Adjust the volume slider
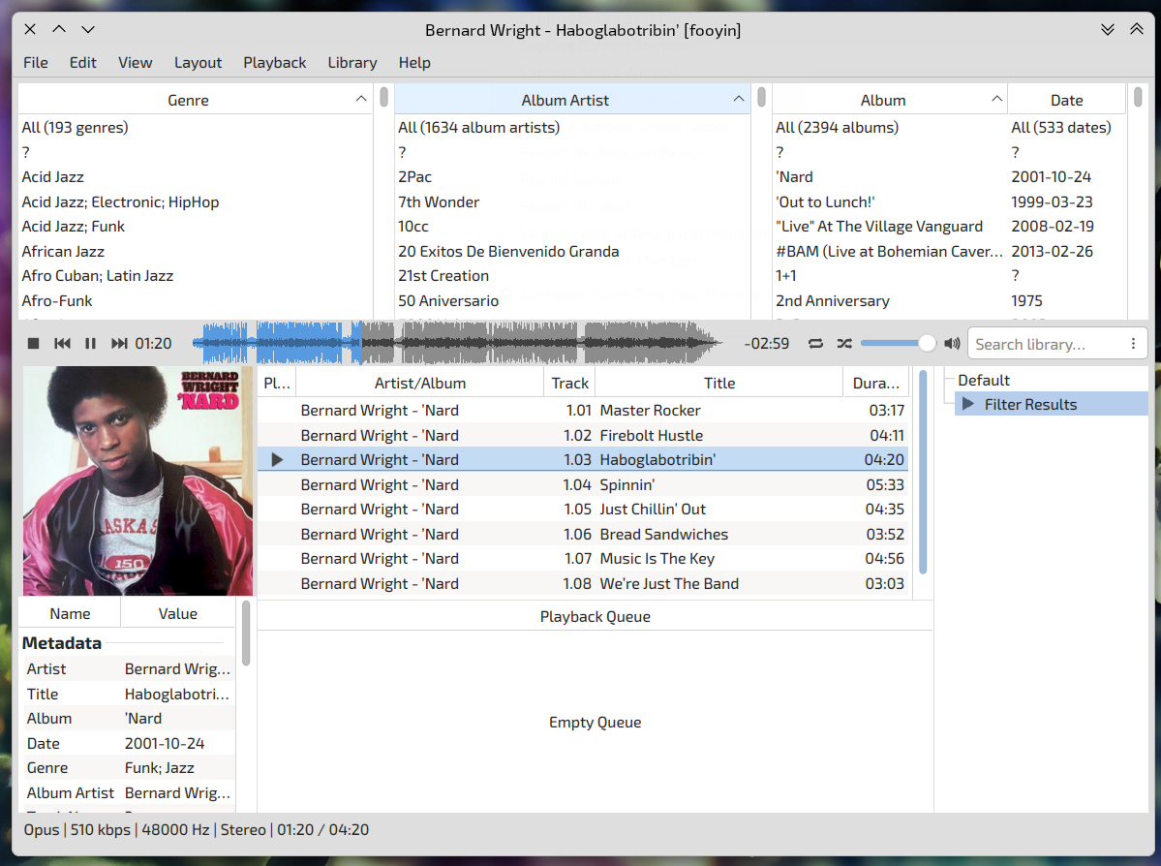Image resolution: width=1161 pixels, height=866 pixels. pyautogui.click(x=899, y=343)
